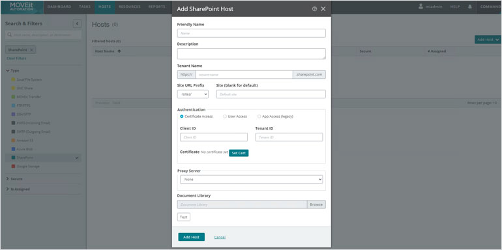Close the Add SharePoint Host dialog
The image size is (502, 250).
(x=323, y=9)
